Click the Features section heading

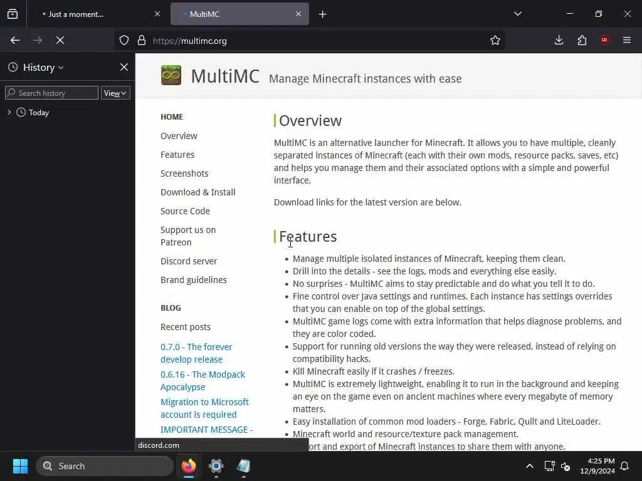tap(308, 236)
